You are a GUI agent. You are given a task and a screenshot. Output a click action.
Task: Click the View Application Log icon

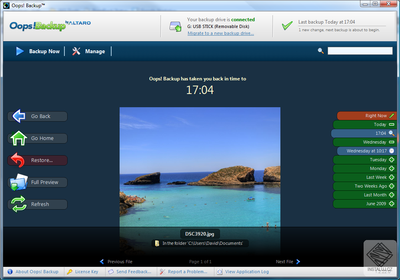tap(220, 272)
